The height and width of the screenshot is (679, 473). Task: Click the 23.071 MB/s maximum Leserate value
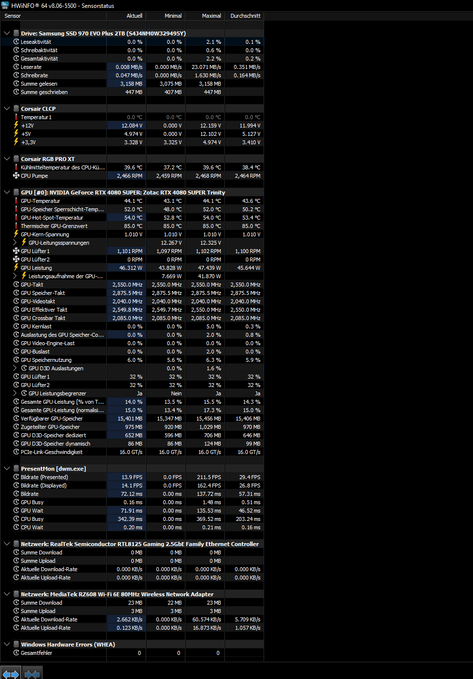tap(207, 67)
